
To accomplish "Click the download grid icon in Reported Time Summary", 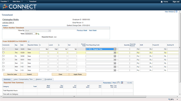I will [122, 82].
